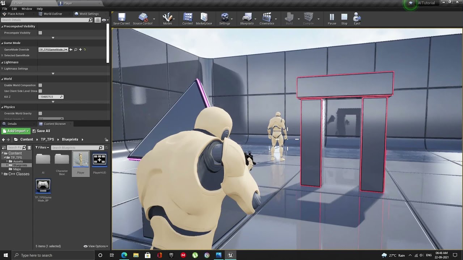This screenshot has width=463, height=260.
Task: Open the Edit menu
Action: point(14,9)
